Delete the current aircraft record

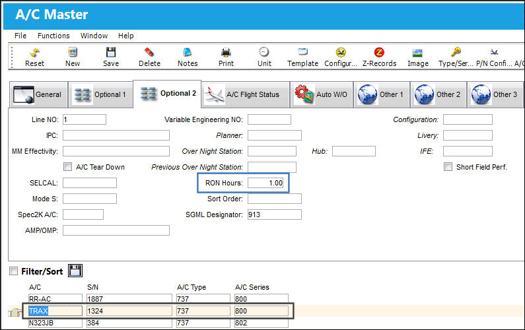(x=149, y=57)
